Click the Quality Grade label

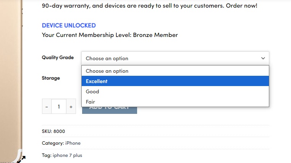point(58,58)
